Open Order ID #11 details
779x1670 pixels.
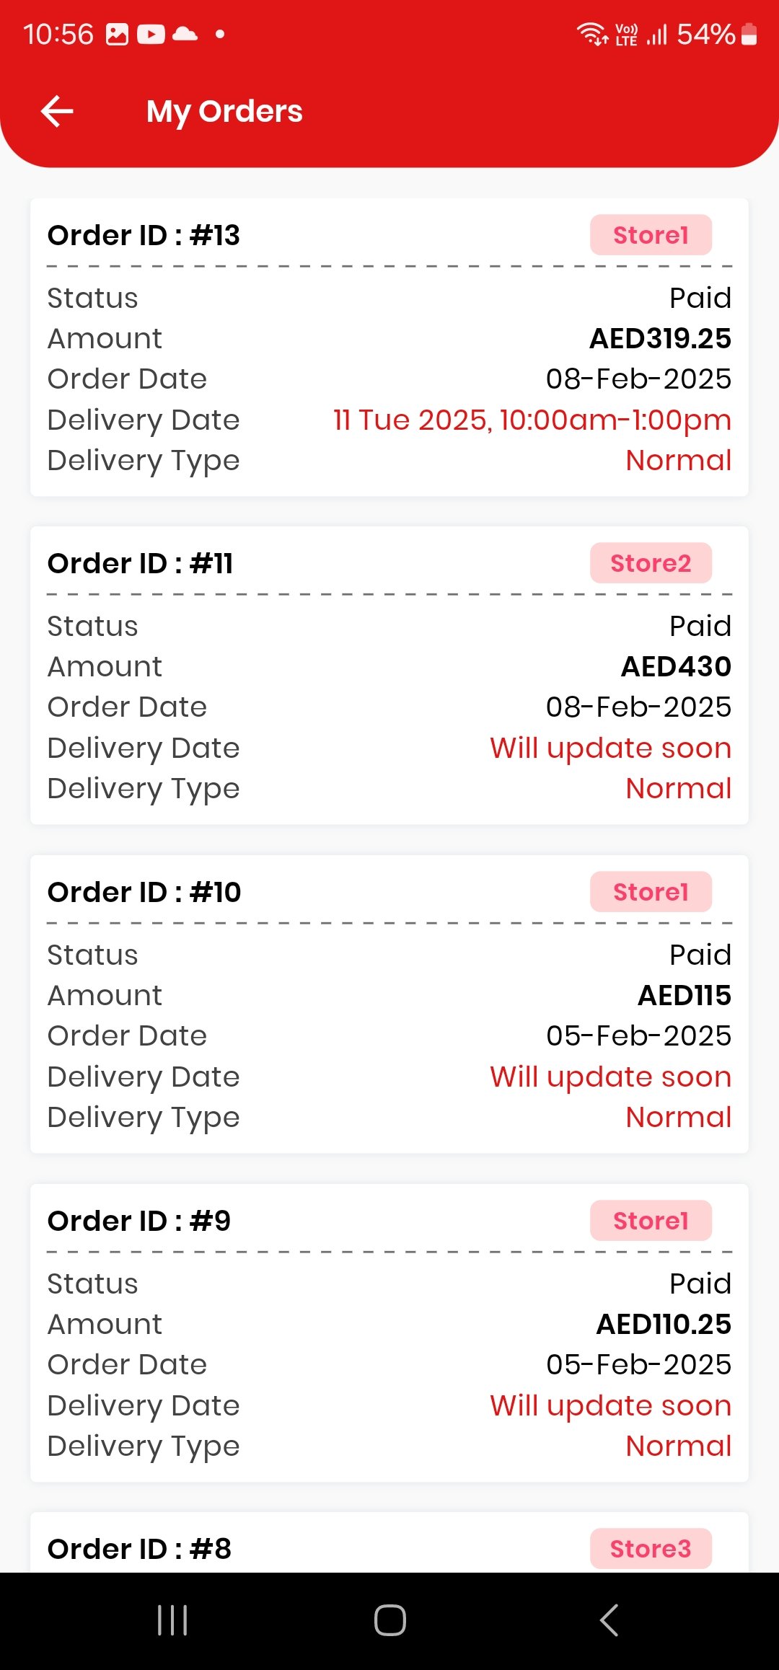pyautogui.click(x=141, y=563)
